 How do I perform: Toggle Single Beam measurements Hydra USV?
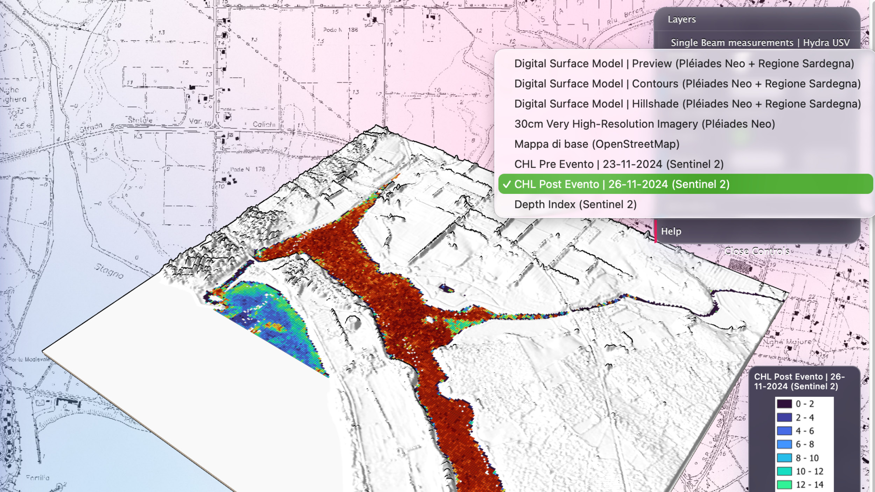[760, 43]
